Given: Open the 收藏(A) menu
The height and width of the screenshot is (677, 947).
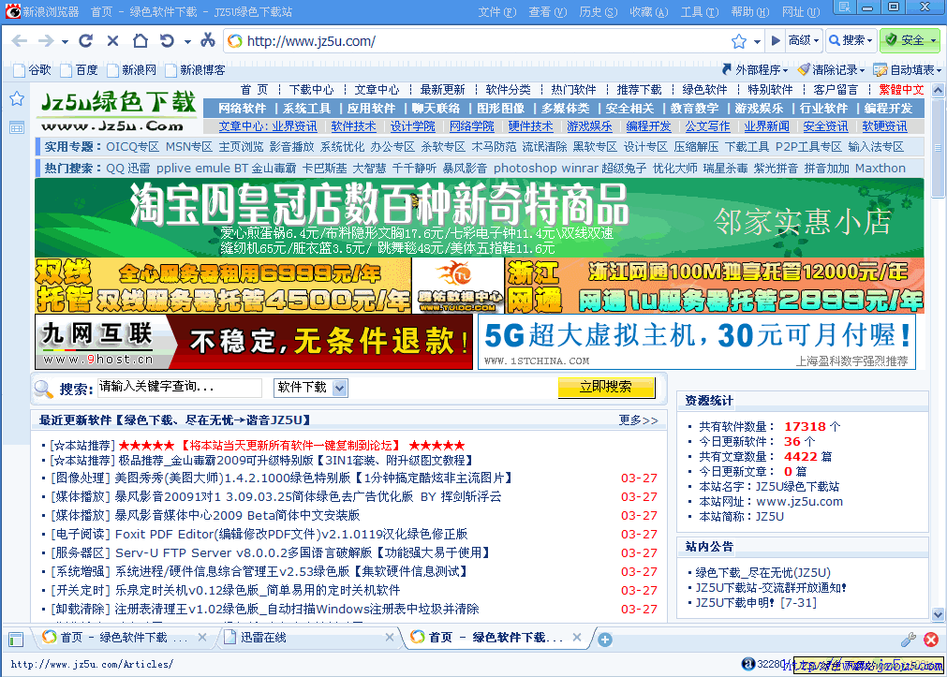Looking at the screenshot, I should (x=649, y=11).
